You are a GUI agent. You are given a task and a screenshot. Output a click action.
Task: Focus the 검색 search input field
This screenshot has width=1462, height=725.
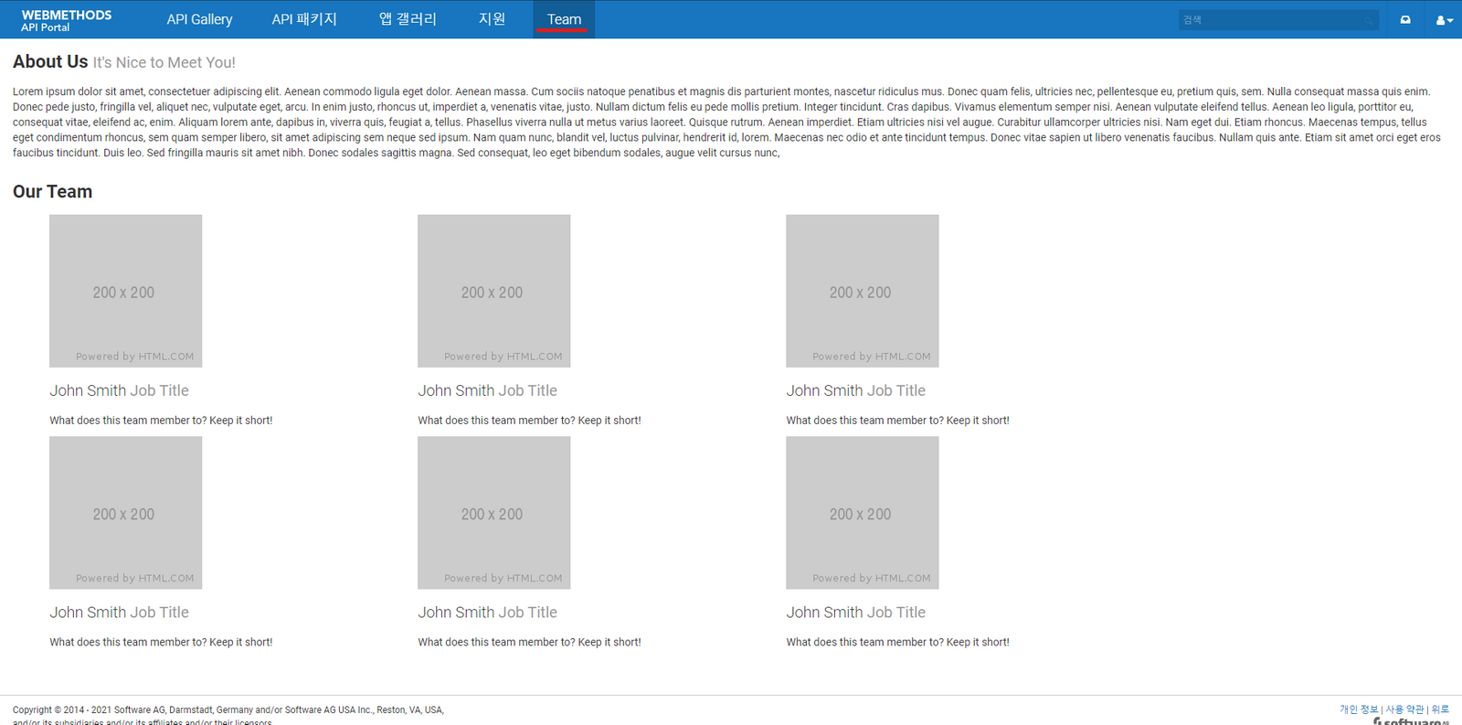[x=1270, y=20]
